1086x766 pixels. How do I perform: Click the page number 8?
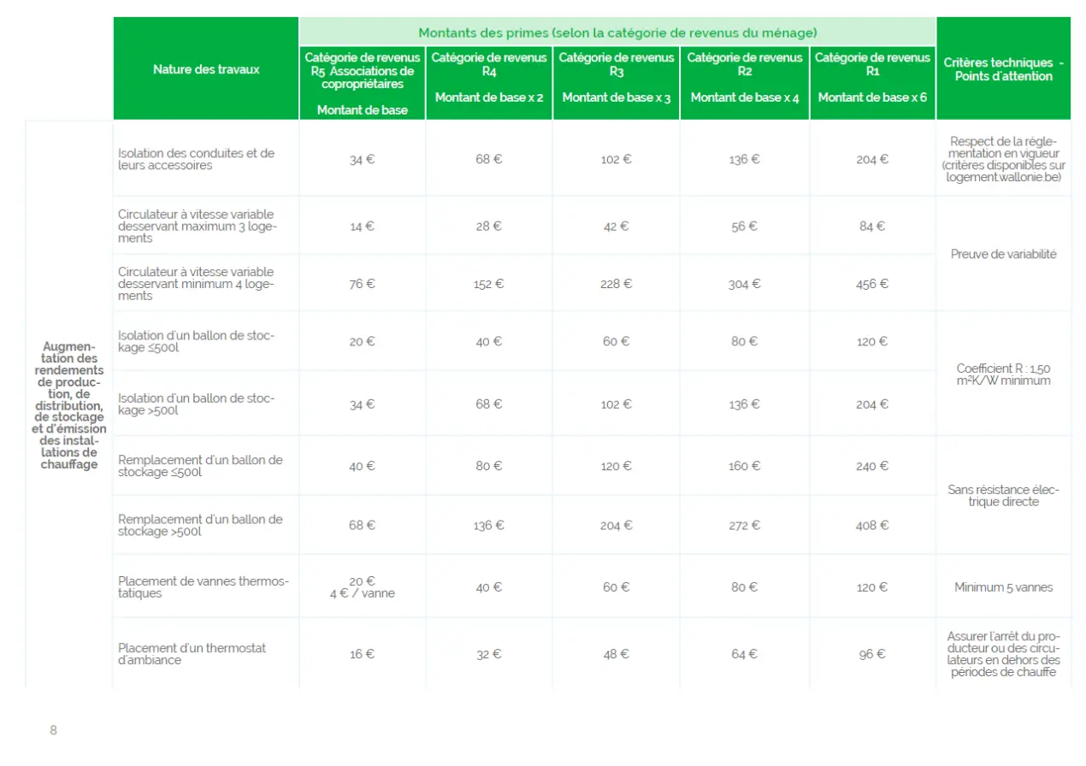click(53, 730)
